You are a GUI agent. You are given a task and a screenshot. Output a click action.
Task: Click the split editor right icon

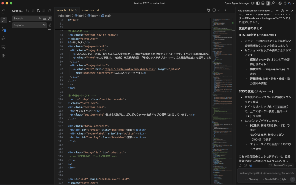[x=214, y=10]
